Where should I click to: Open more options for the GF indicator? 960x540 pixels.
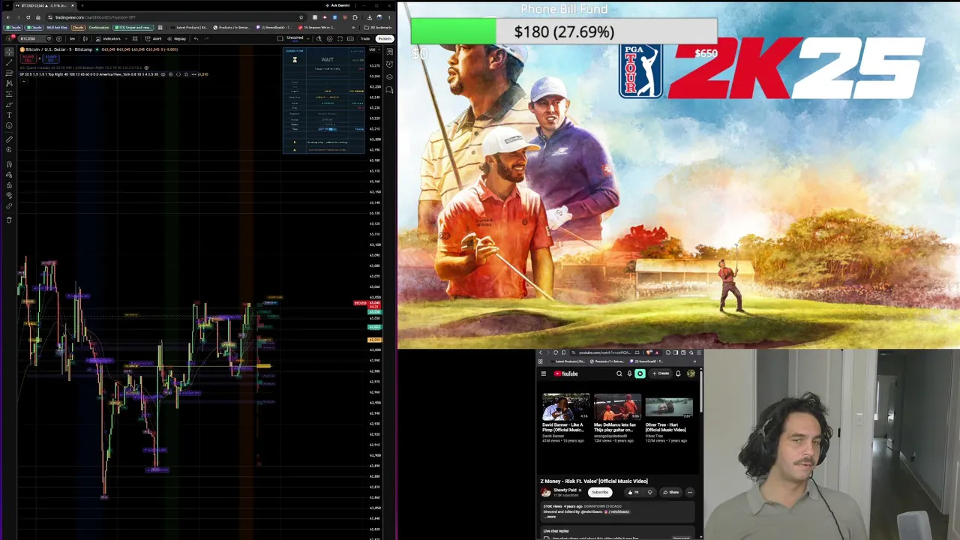[x=193, y=74]
